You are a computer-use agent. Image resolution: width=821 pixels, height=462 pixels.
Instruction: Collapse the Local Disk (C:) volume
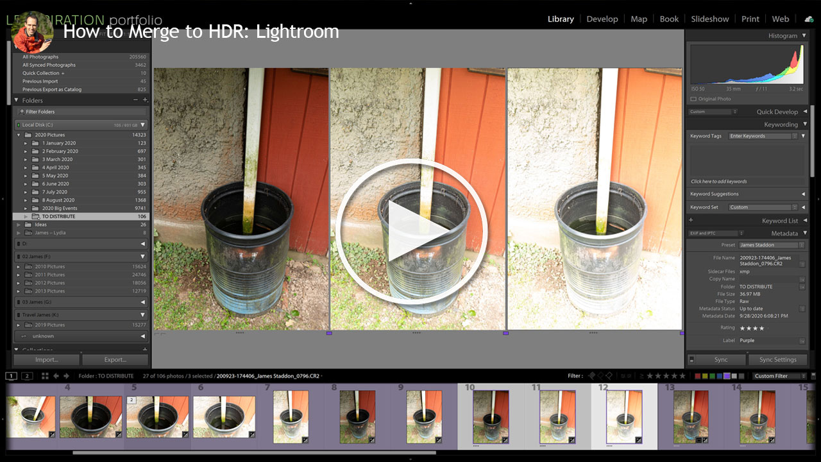[142, 124]
